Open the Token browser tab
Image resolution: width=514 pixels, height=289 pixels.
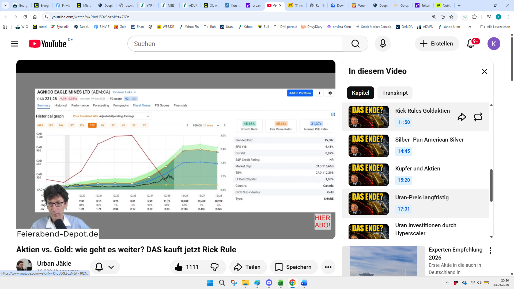coord(423,5)
